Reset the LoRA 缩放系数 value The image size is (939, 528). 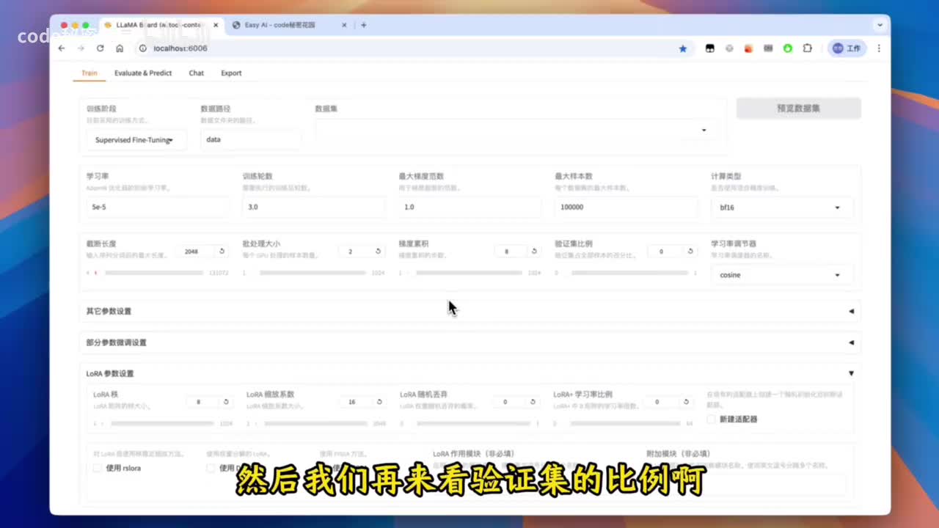point(379,402)
